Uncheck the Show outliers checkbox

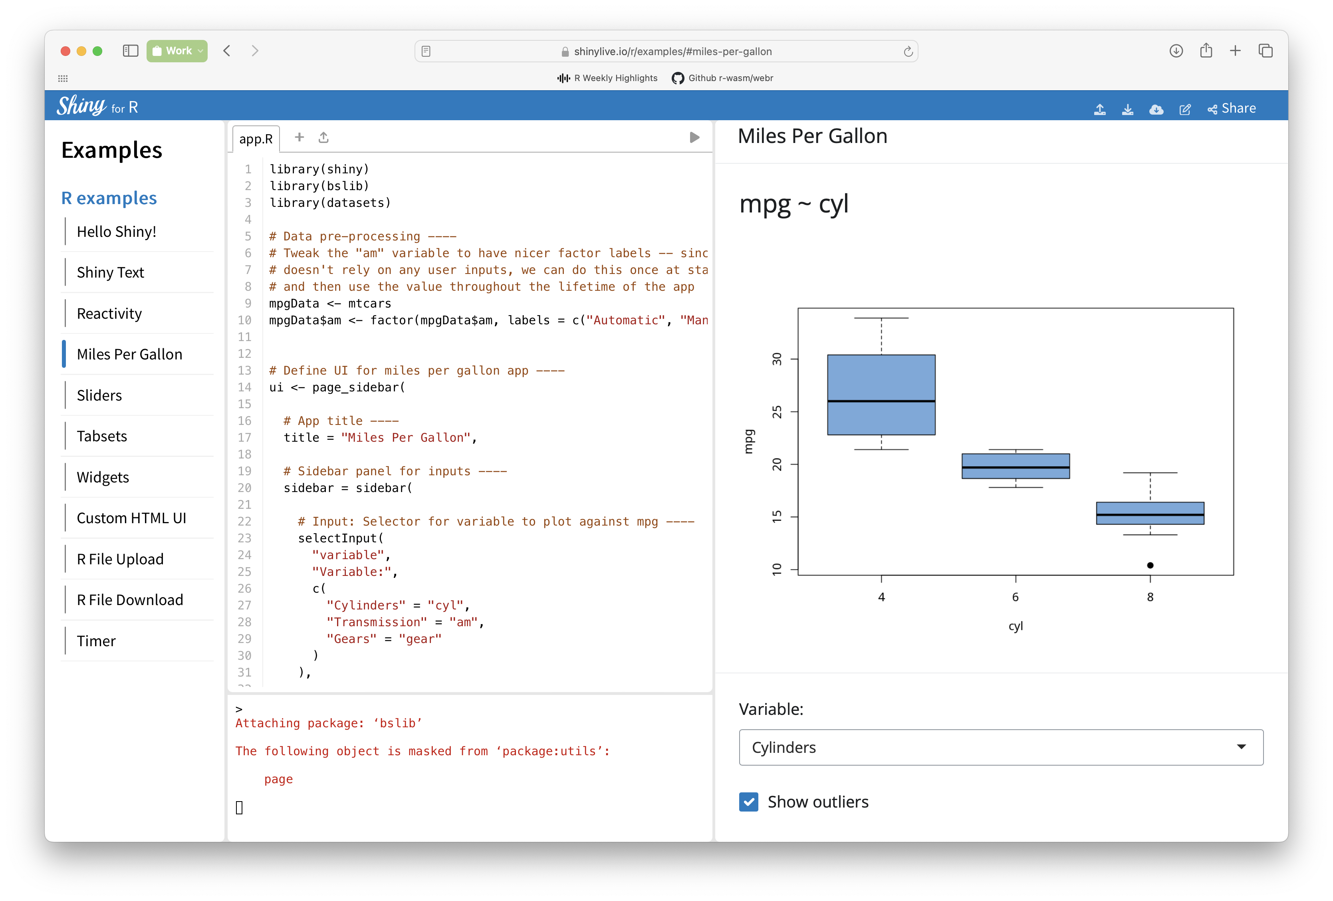click(748, 801)
